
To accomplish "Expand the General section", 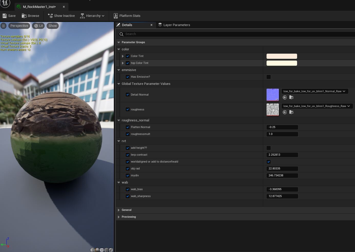I will (119, 210).
